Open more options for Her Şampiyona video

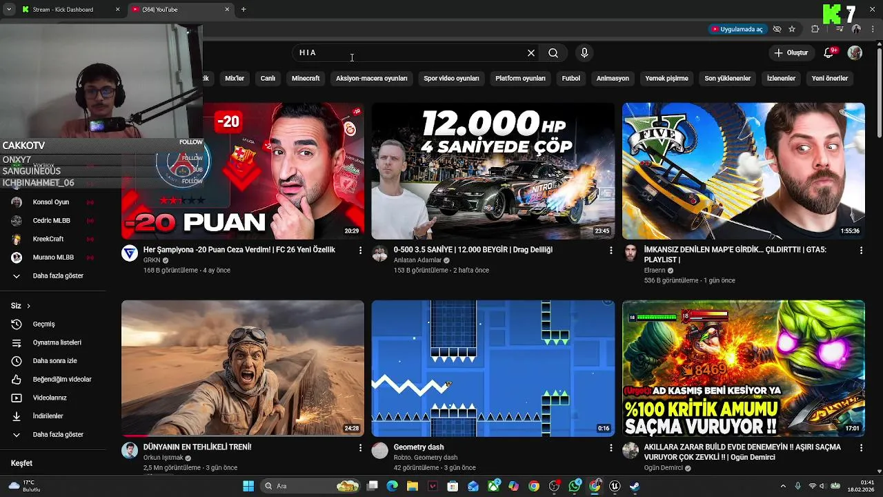click(x=360, y=251)
